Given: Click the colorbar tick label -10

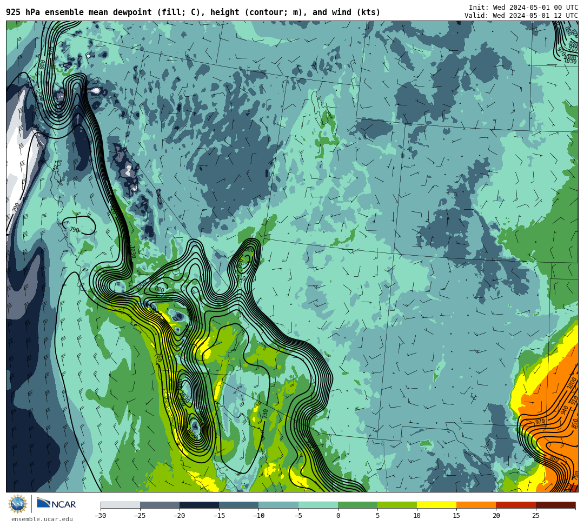Looking at the screenshot, I should [x=258, y=516].
